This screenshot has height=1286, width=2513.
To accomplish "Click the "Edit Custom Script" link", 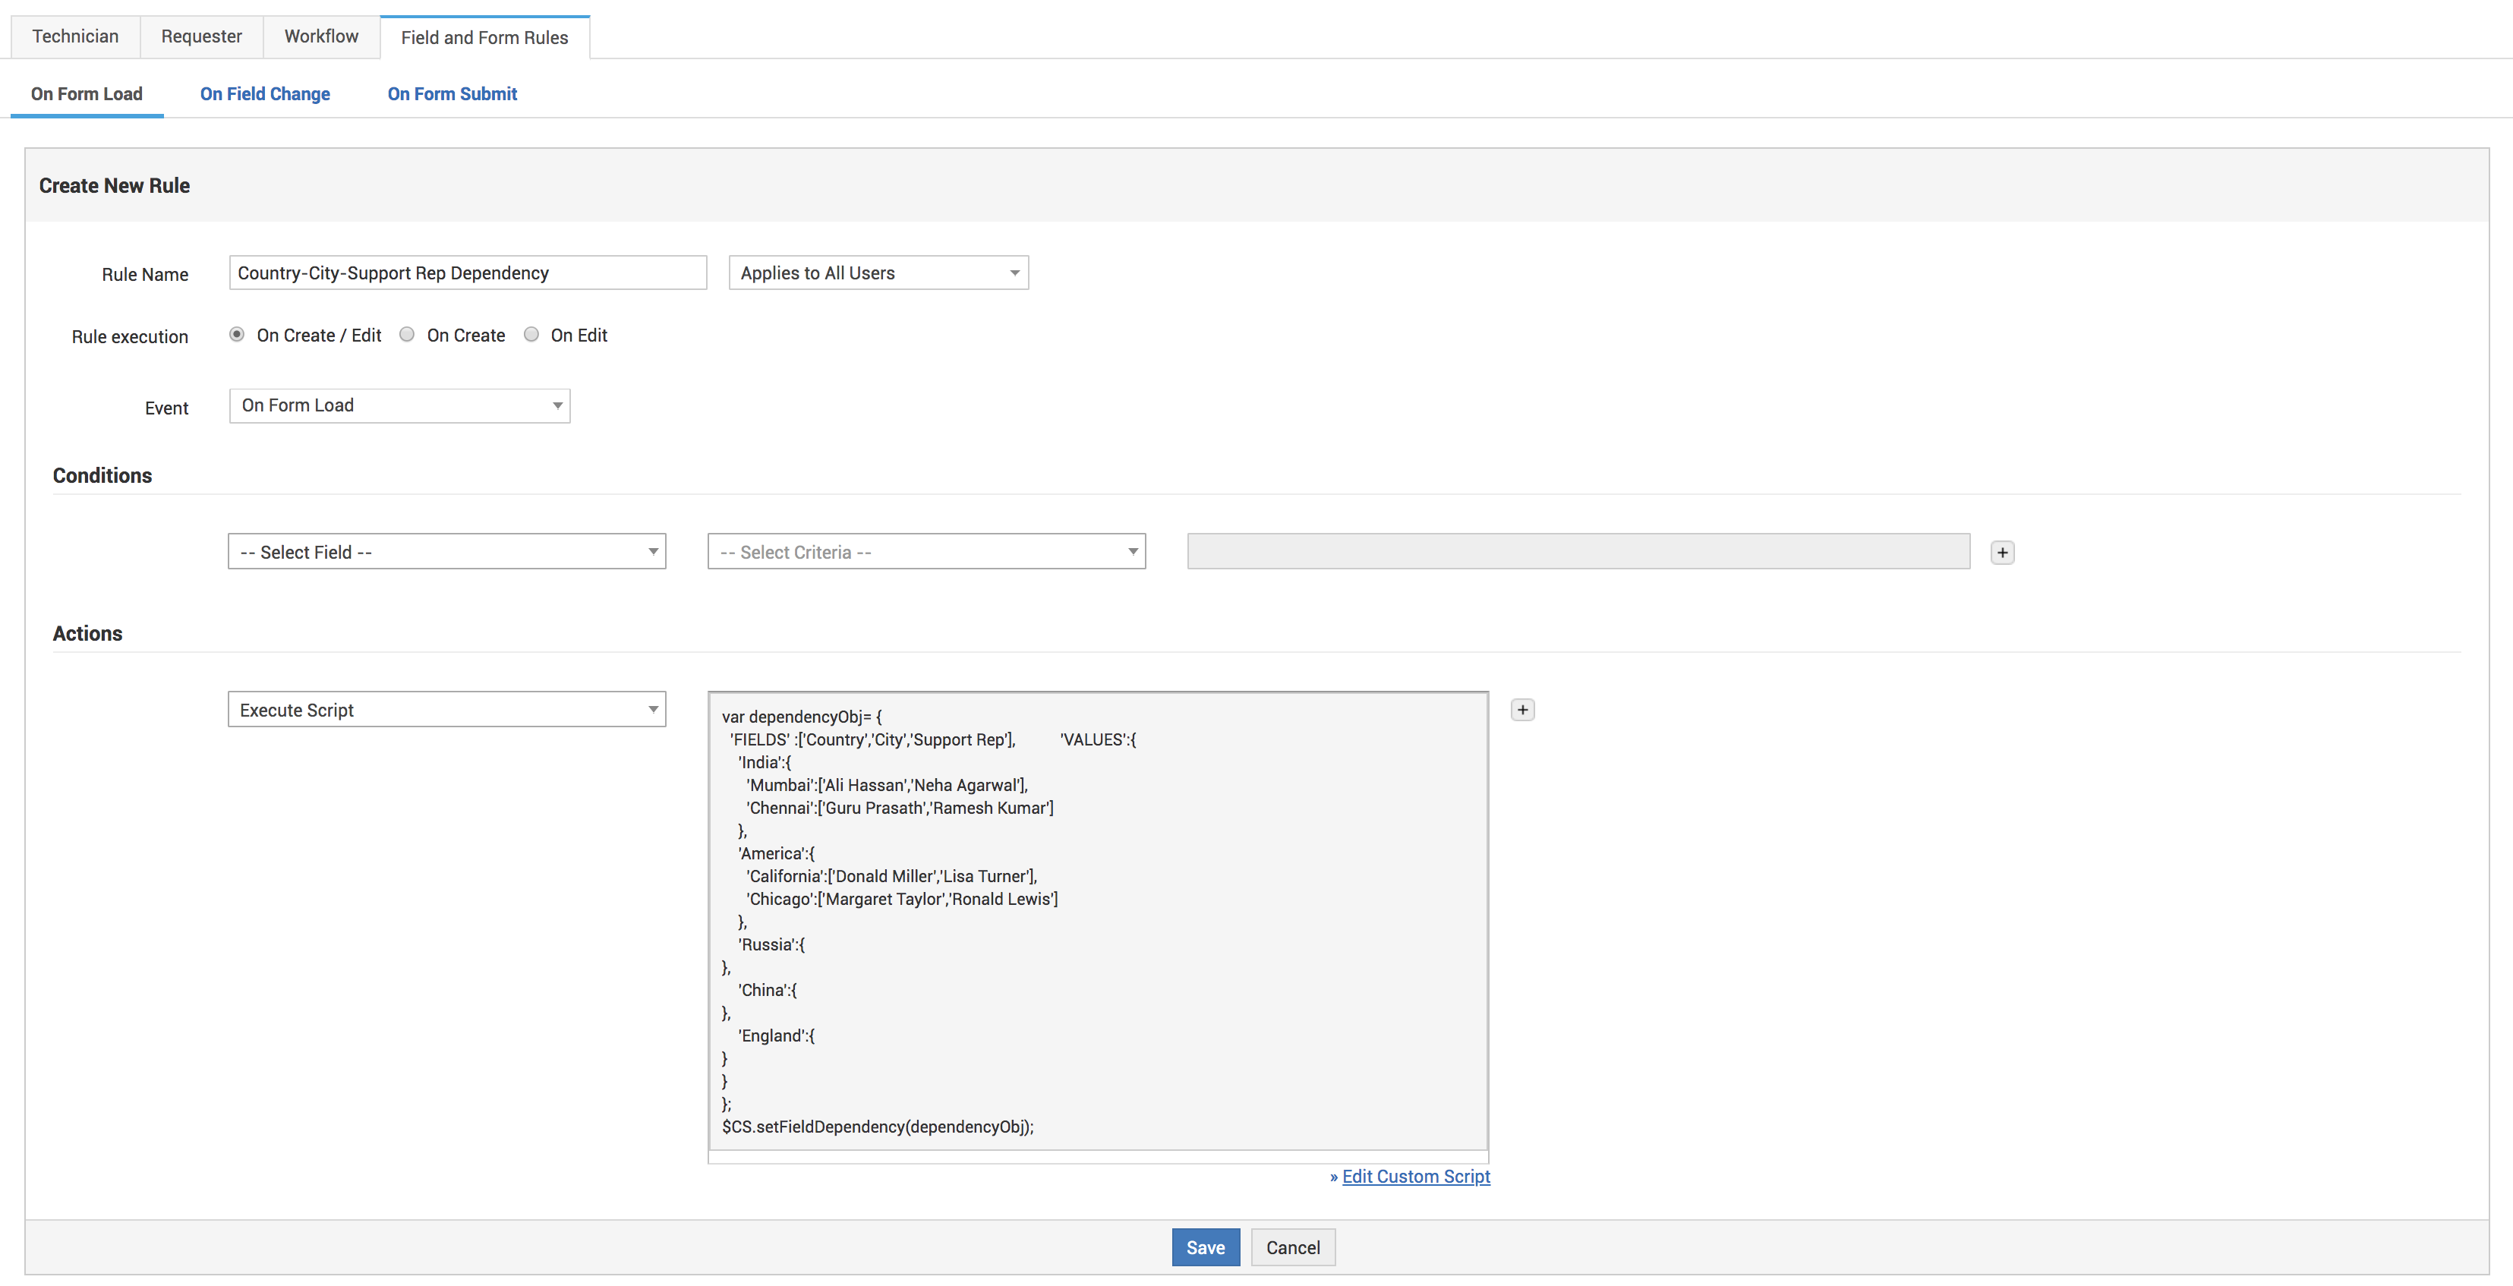I will 1415,1176.
